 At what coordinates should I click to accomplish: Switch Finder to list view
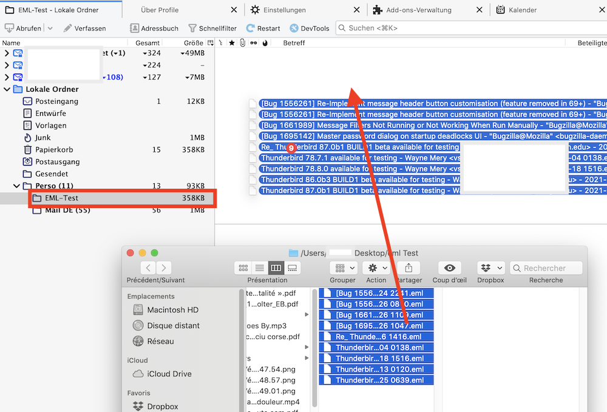click(x=259, y=268)
